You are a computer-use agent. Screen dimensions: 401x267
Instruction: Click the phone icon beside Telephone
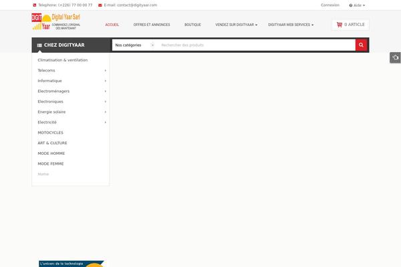click(35, 5)
